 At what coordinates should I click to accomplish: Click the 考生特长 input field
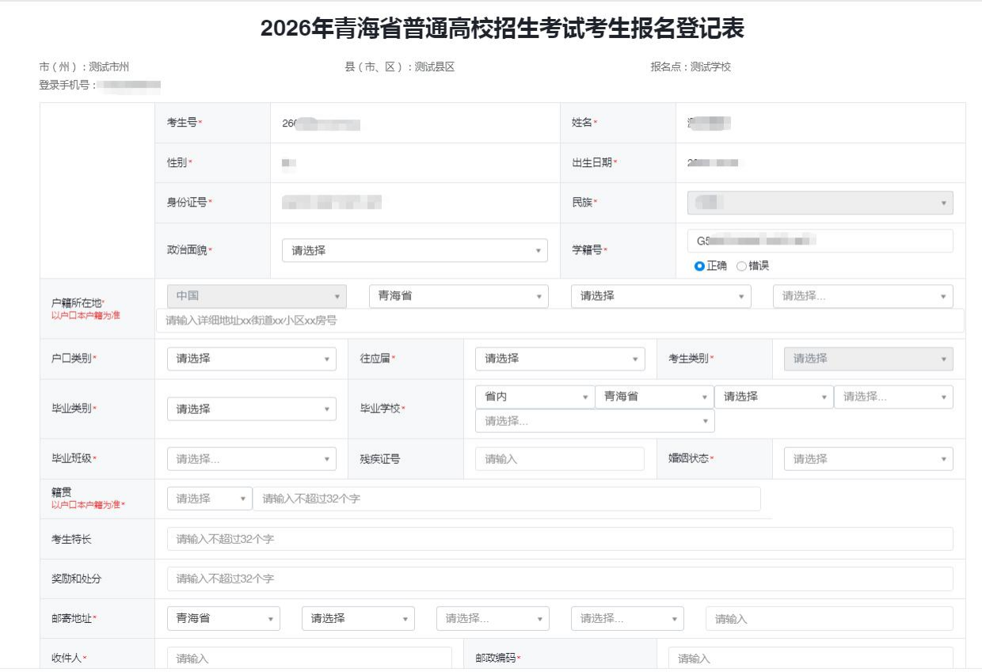pyautogui.click(x=560, y=539)
